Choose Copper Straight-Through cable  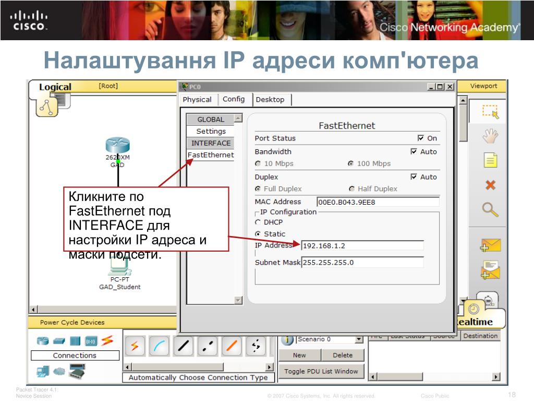click(183, 346)
